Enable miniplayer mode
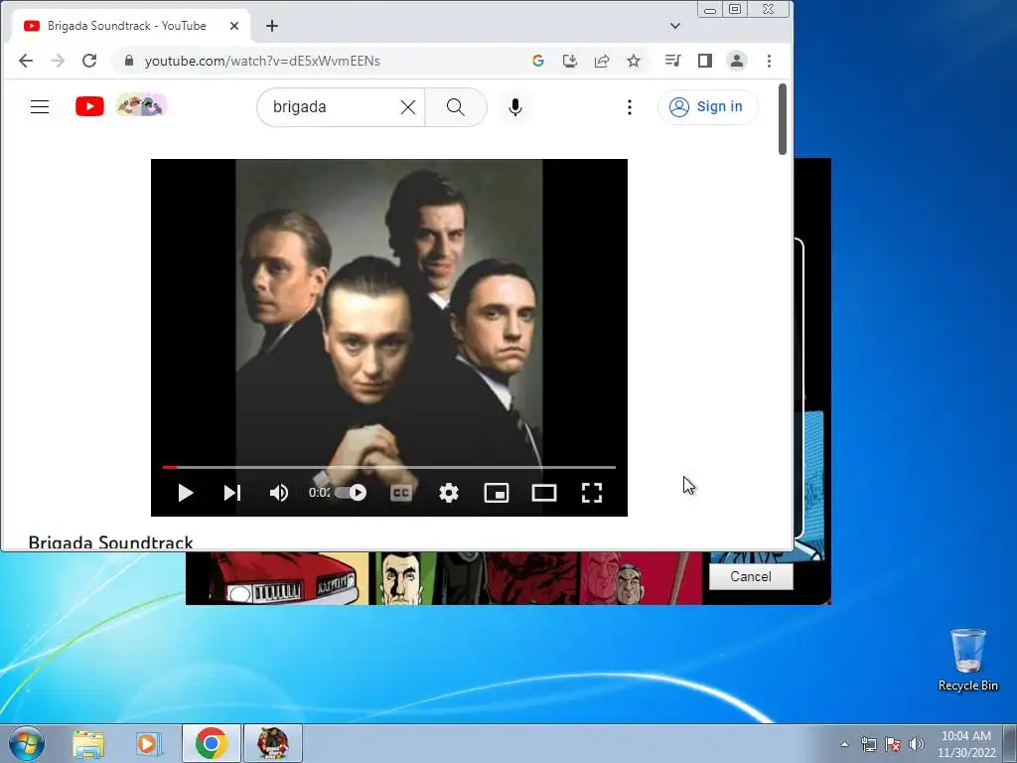Image resolution: width=1017 pixels, height=763 pixels. coord(497,493)
